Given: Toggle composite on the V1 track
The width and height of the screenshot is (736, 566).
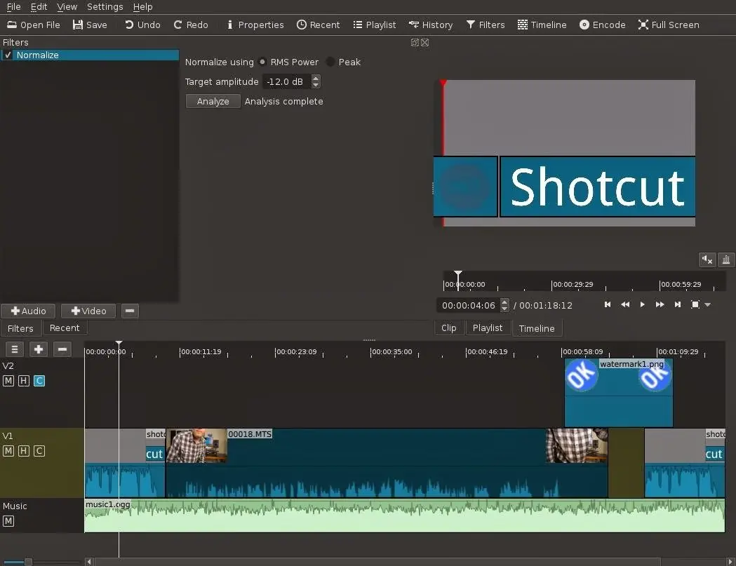Looking at the screenshot, I should [x=39, y=451].
